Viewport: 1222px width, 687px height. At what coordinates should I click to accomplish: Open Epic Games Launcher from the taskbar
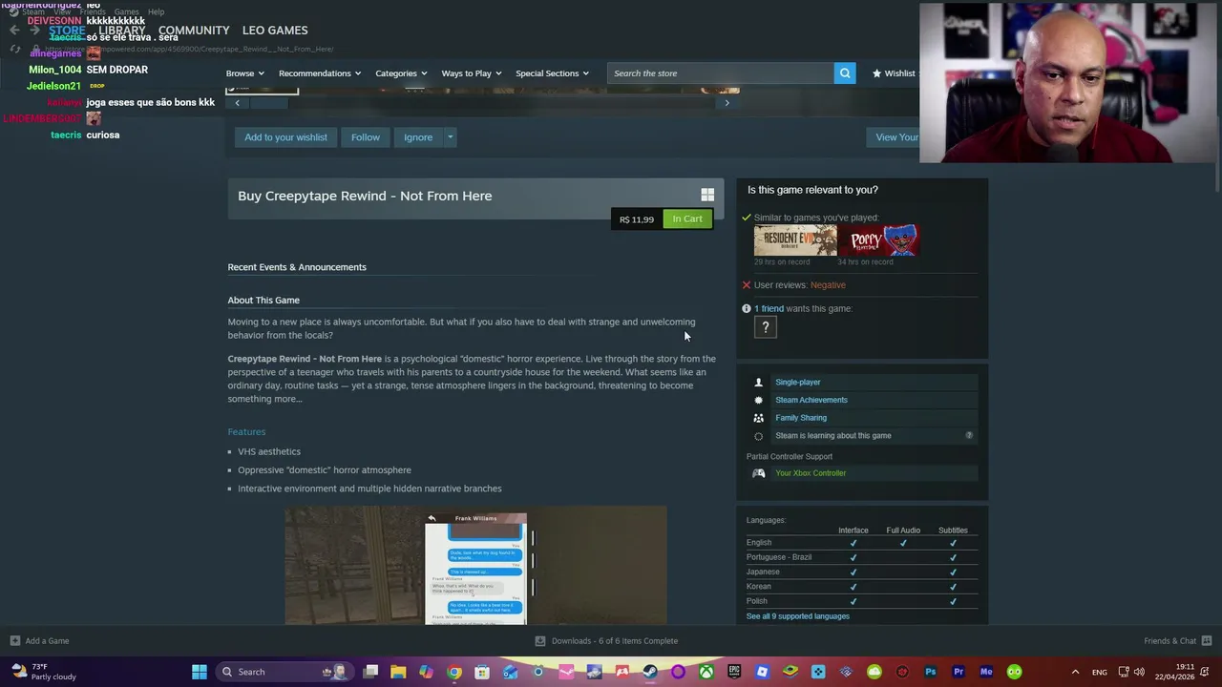tap(734, 672)
